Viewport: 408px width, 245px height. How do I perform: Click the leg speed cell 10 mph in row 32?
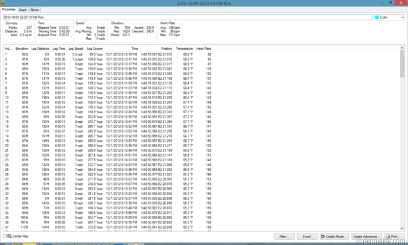coord(78,203)
